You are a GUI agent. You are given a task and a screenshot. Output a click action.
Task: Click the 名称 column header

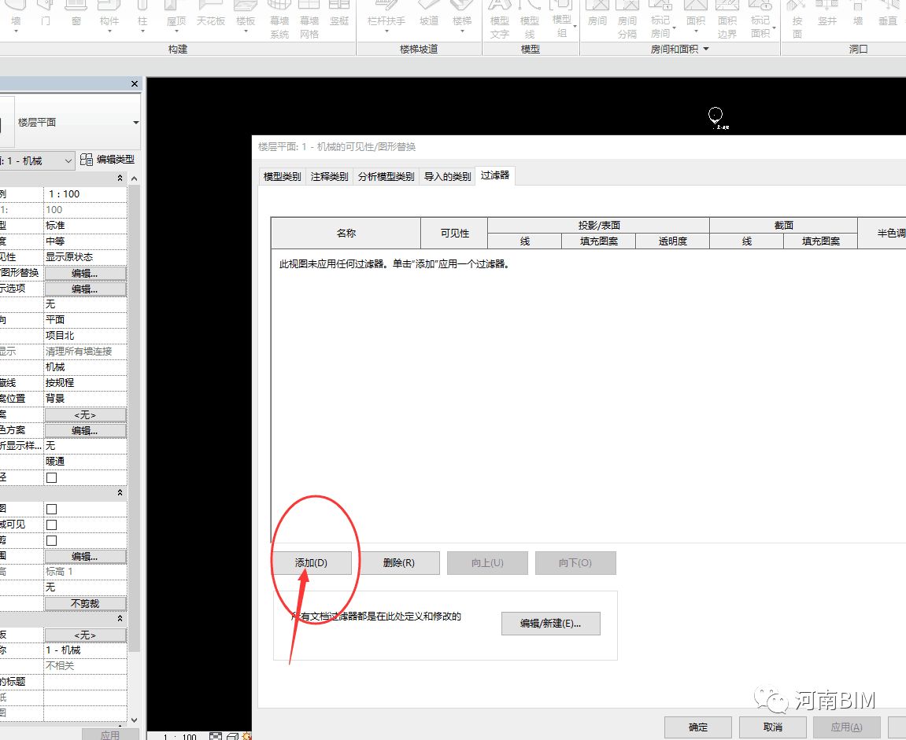click(346, 234)
